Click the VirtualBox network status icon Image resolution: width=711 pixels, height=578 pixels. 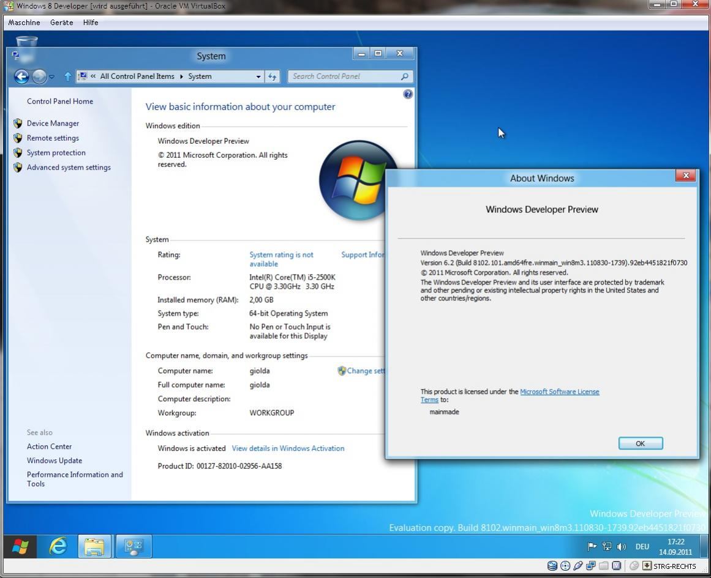(x=590, y=566)
